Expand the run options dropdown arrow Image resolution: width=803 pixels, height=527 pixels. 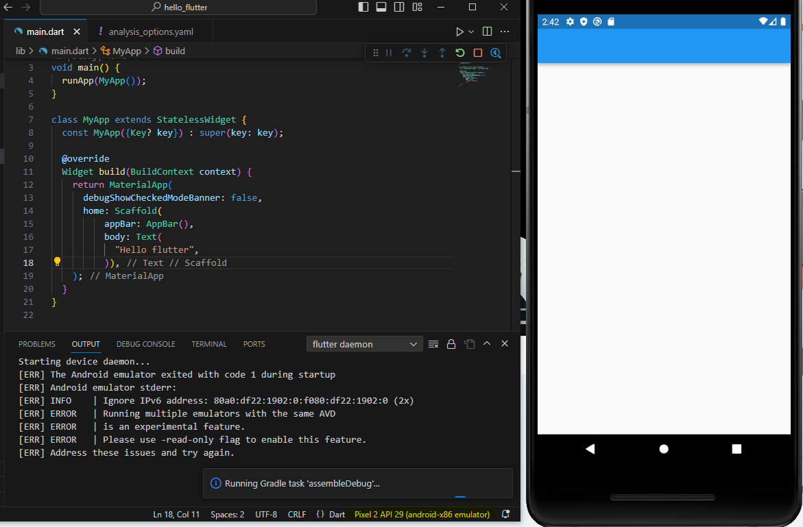pos(471,32)
